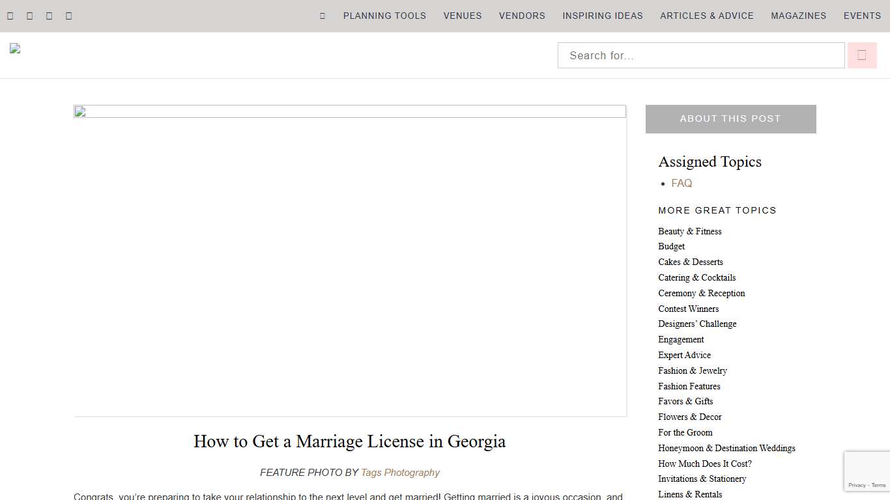Click the article's feature photo

[x=350, y=260]
